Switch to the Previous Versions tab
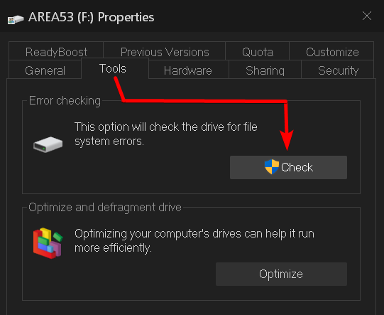 coord(165,51)
